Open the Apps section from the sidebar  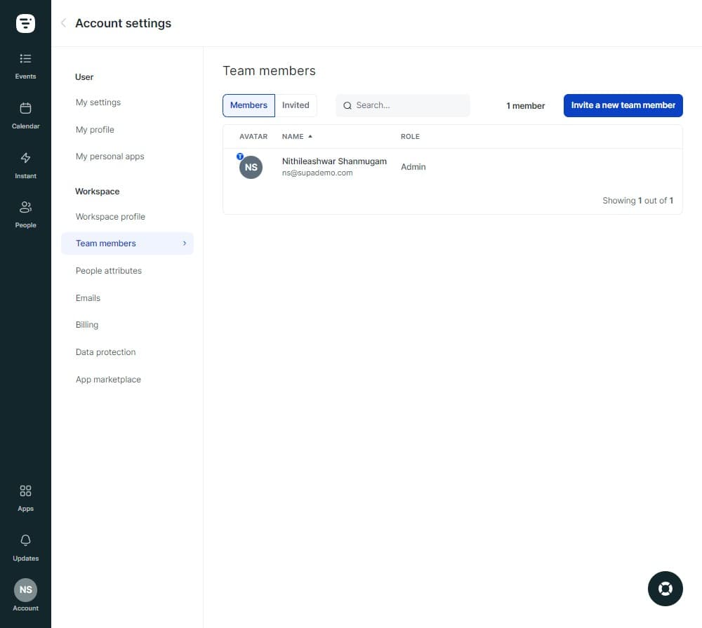[25, 498]
